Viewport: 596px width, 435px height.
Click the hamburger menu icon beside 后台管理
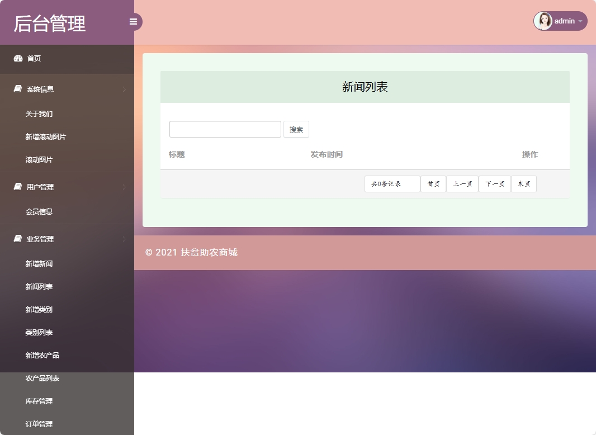(x=133, y=21)
